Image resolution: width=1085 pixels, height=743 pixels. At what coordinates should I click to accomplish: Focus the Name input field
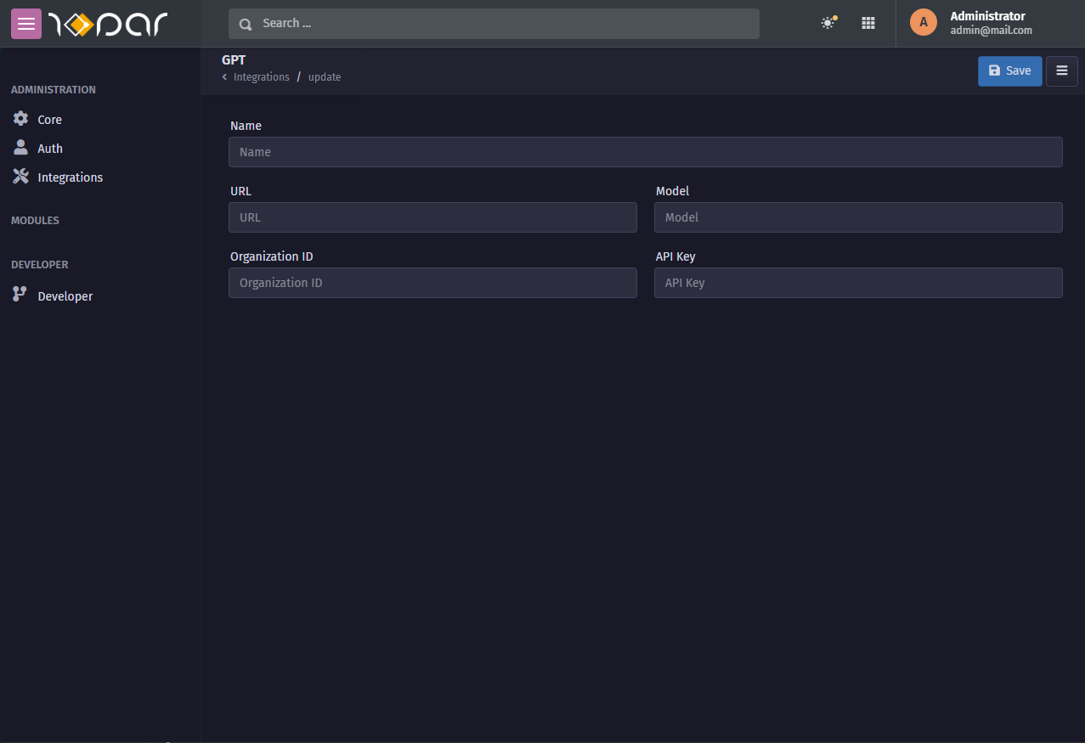645,151
